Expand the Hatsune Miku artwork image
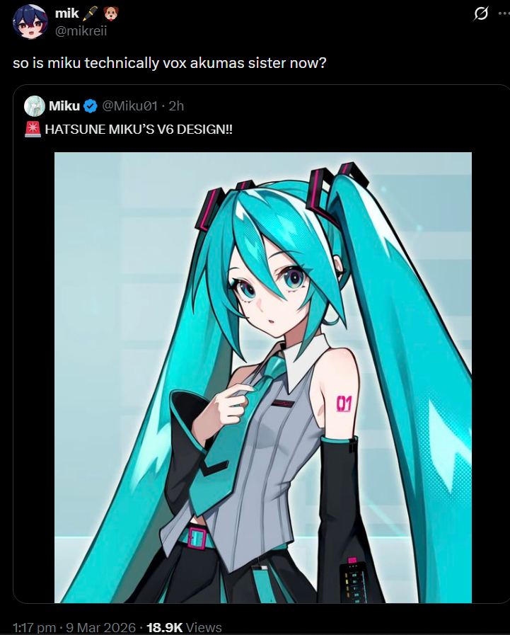The image size is (510, 635). 263,377
